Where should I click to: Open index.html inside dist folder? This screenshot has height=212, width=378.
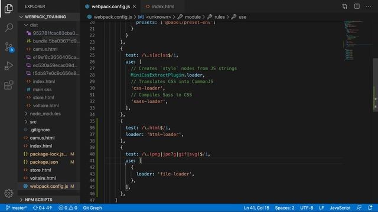[x=49, y=81]
